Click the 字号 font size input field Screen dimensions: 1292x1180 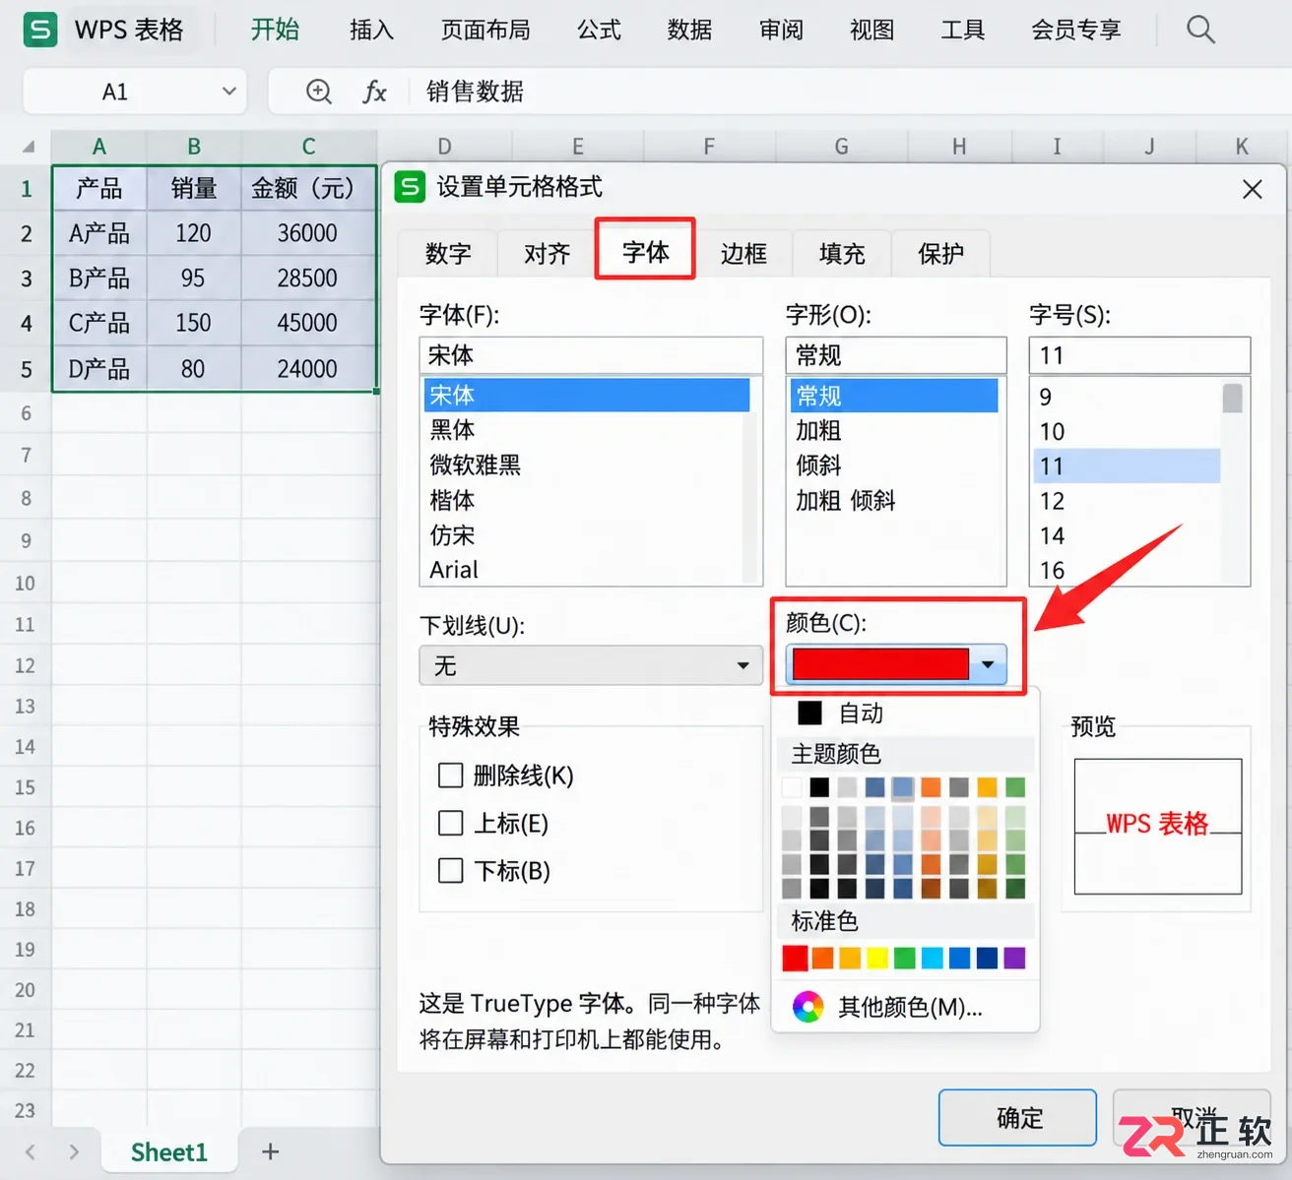click(x=1139, y=355)
